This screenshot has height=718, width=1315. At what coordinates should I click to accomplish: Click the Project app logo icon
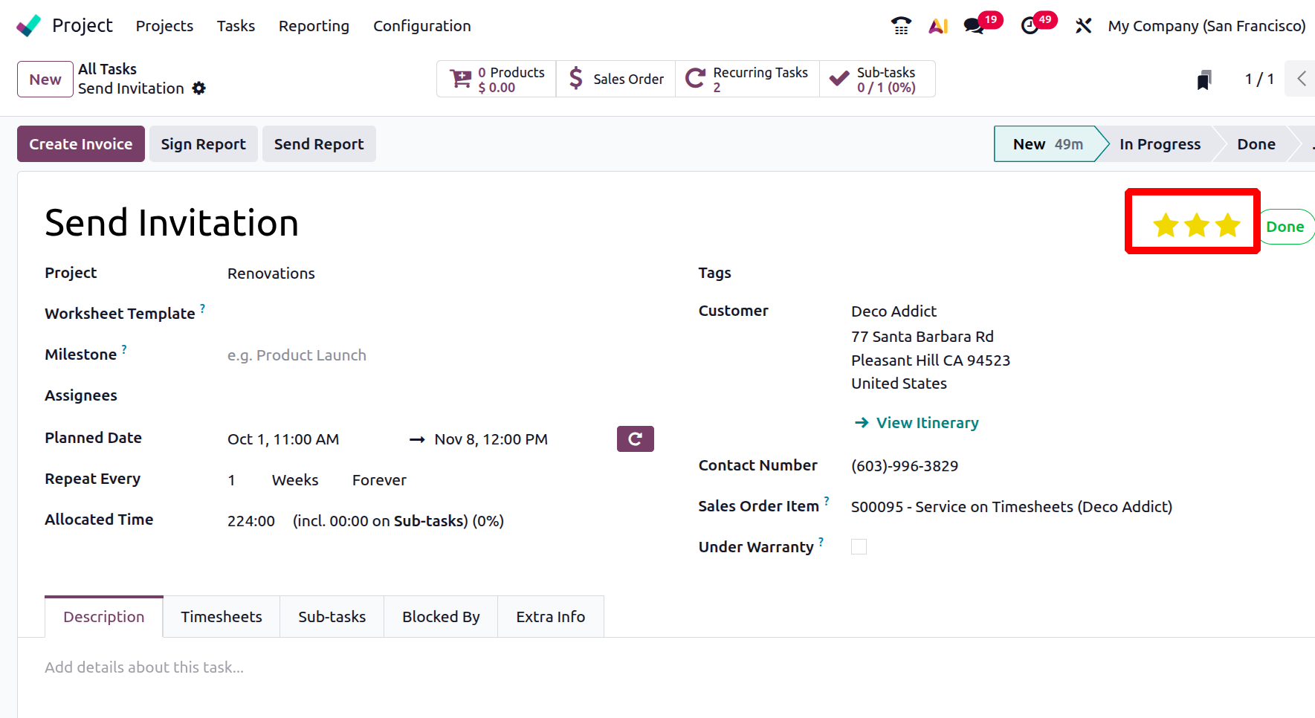point(29,26)
